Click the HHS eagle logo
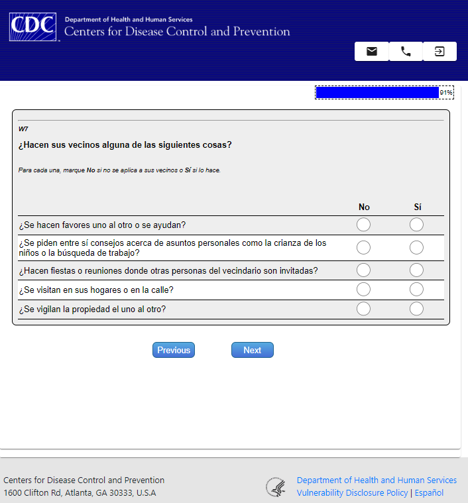Screen dimensions: 468x503 pos(276,487)
